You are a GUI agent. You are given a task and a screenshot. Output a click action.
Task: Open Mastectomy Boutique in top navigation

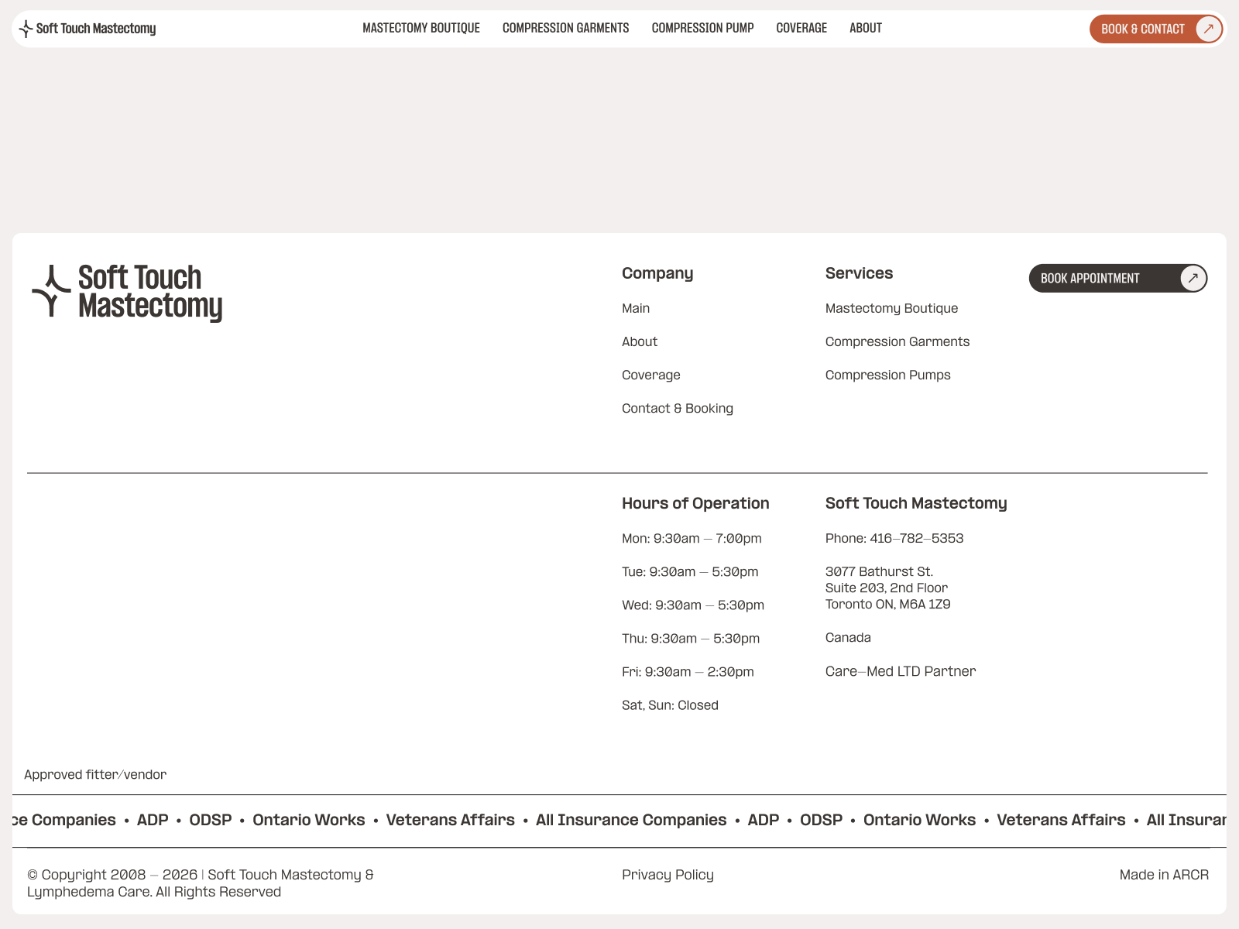(420, 28)
